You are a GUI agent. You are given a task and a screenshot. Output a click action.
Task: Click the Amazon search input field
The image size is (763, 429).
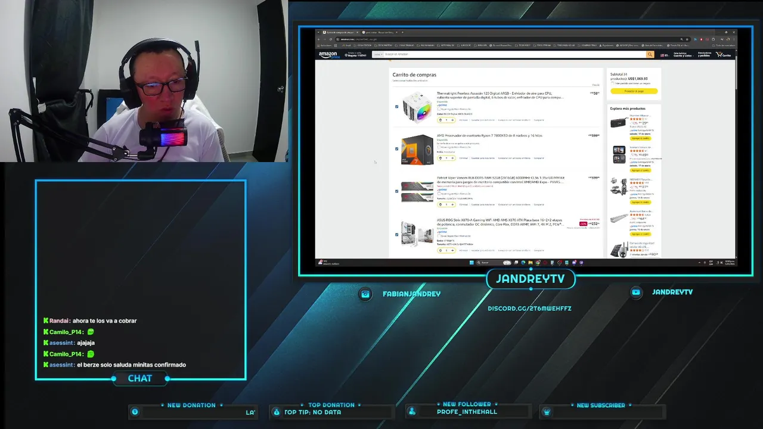(x=514, y=54)
